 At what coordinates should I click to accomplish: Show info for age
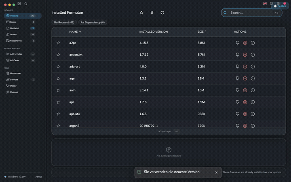(253, 78)
